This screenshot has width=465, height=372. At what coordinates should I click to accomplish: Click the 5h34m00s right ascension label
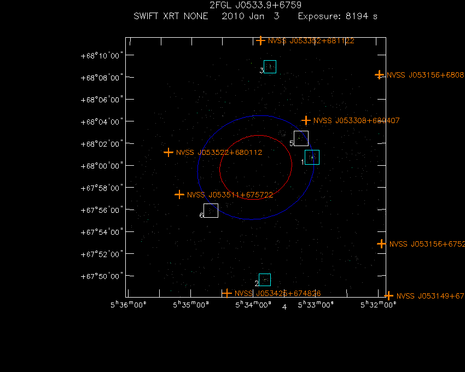tap(253, 305)
